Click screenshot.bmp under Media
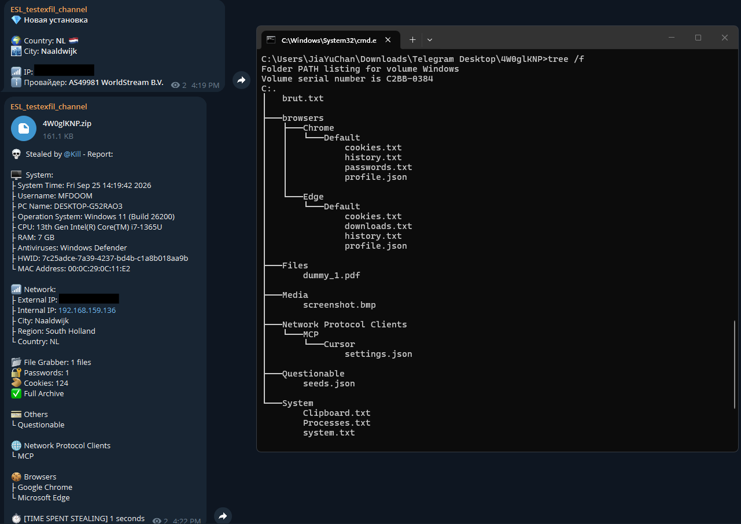Viewport: 741px width, 524px height. click(340, 305)
